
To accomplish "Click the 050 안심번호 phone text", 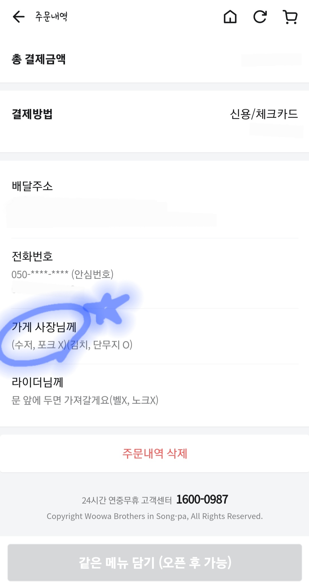I will 62,274.
